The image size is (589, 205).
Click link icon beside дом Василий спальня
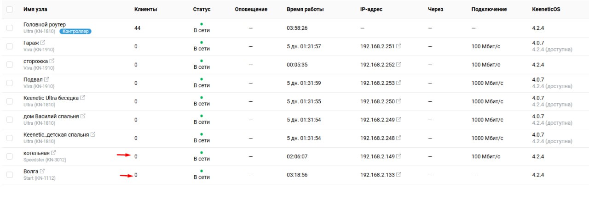(83, 116)
